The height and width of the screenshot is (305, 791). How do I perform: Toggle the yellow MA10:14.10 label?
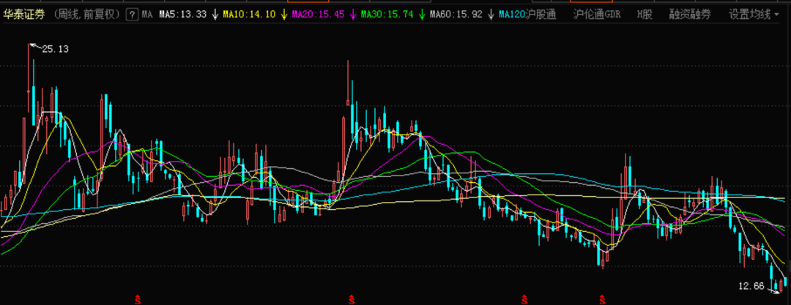tap(250, 15)
